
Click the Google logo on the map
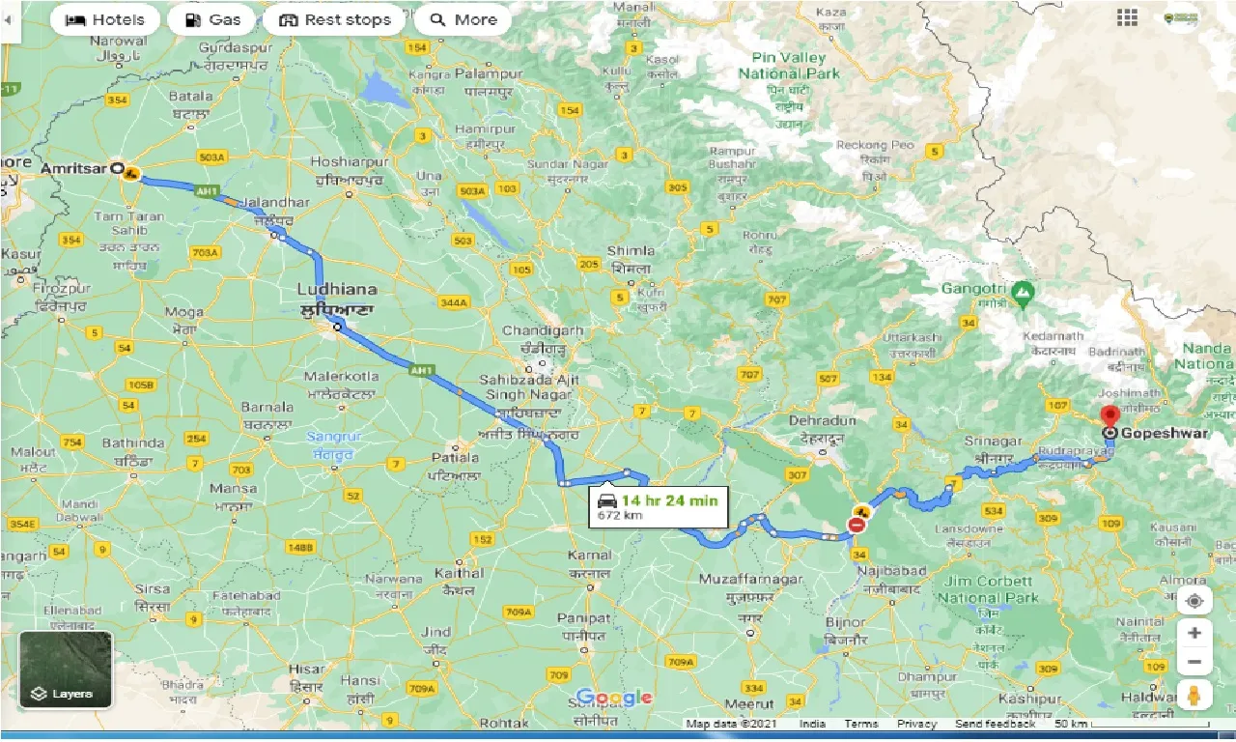click(614, 699)
